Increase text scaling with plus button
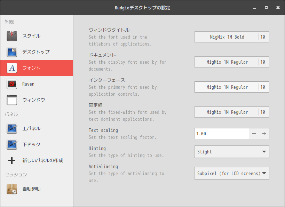The image size is (285, 207). (x=264, y=134)
